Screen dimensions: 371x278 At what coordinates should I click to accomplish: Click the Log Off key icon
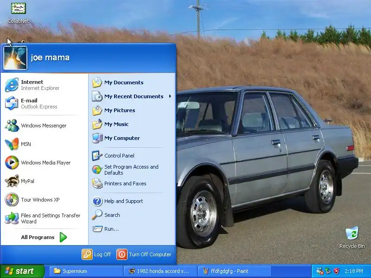(x=87, y=254)
